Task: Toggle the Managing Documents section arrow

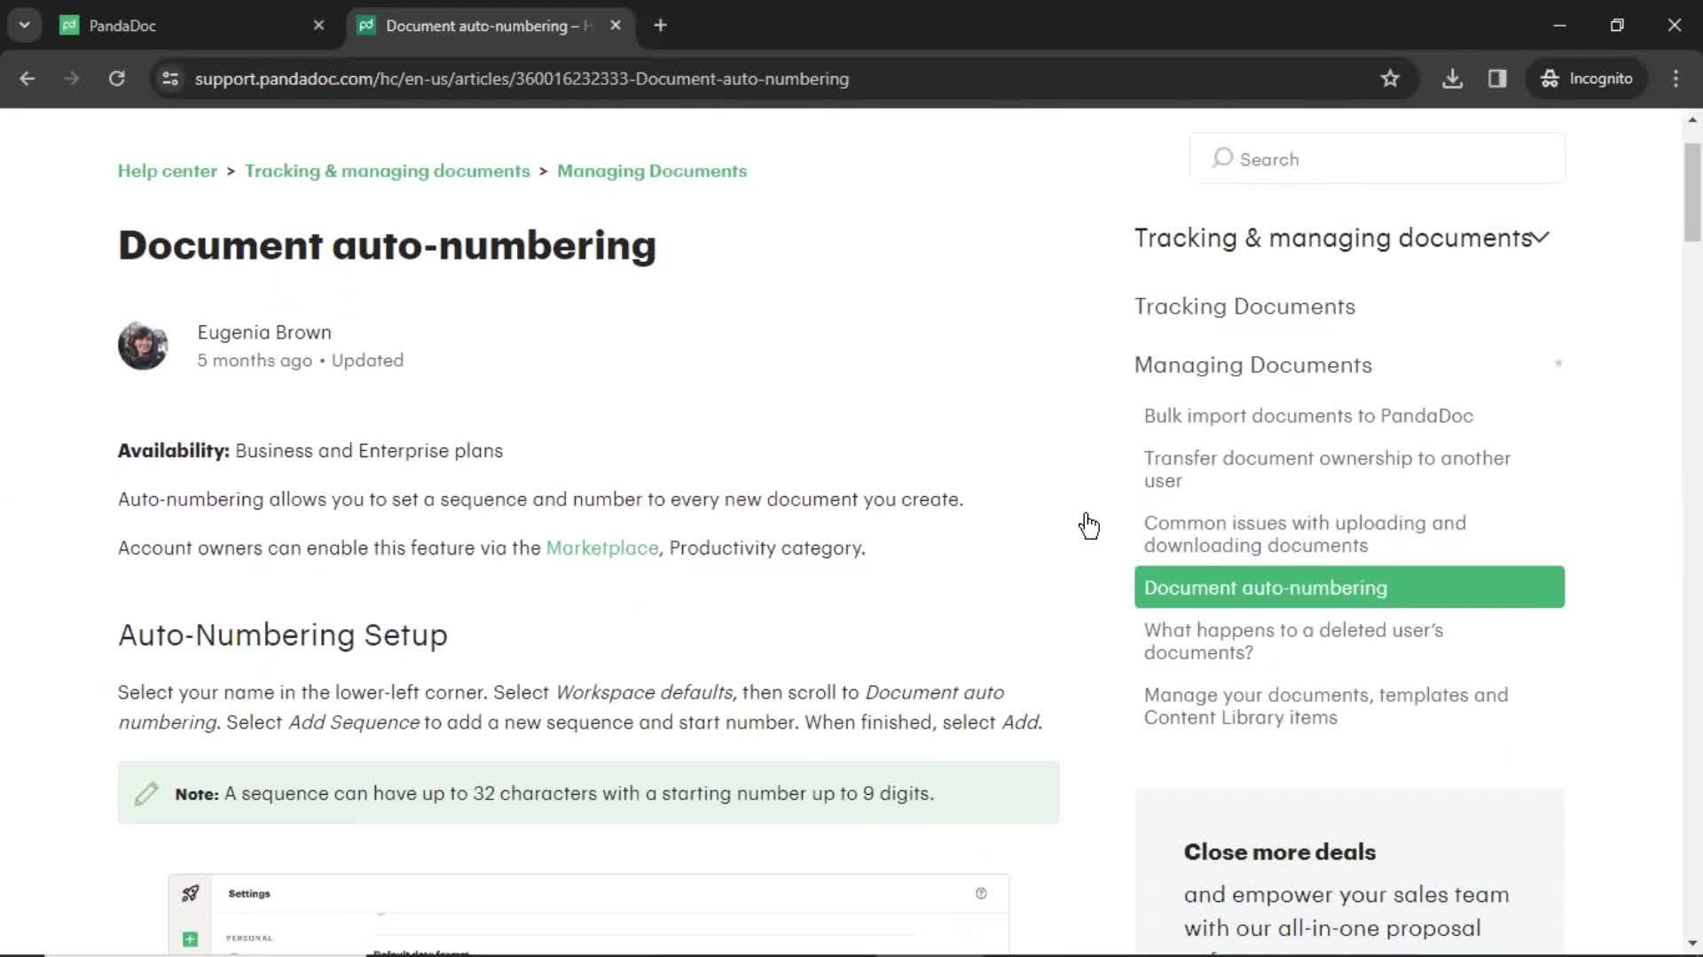Action: [1558, 364]
